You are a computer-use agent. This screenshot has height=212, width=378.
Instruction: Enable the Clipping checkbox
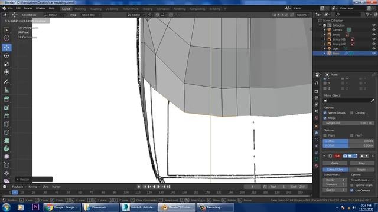point(352,112)
